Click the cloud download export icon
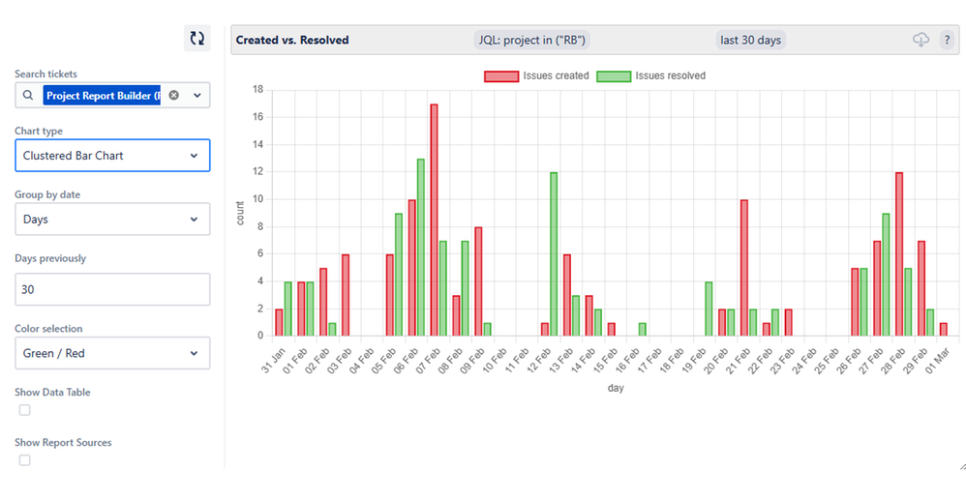966x500 pixels. 921,40
